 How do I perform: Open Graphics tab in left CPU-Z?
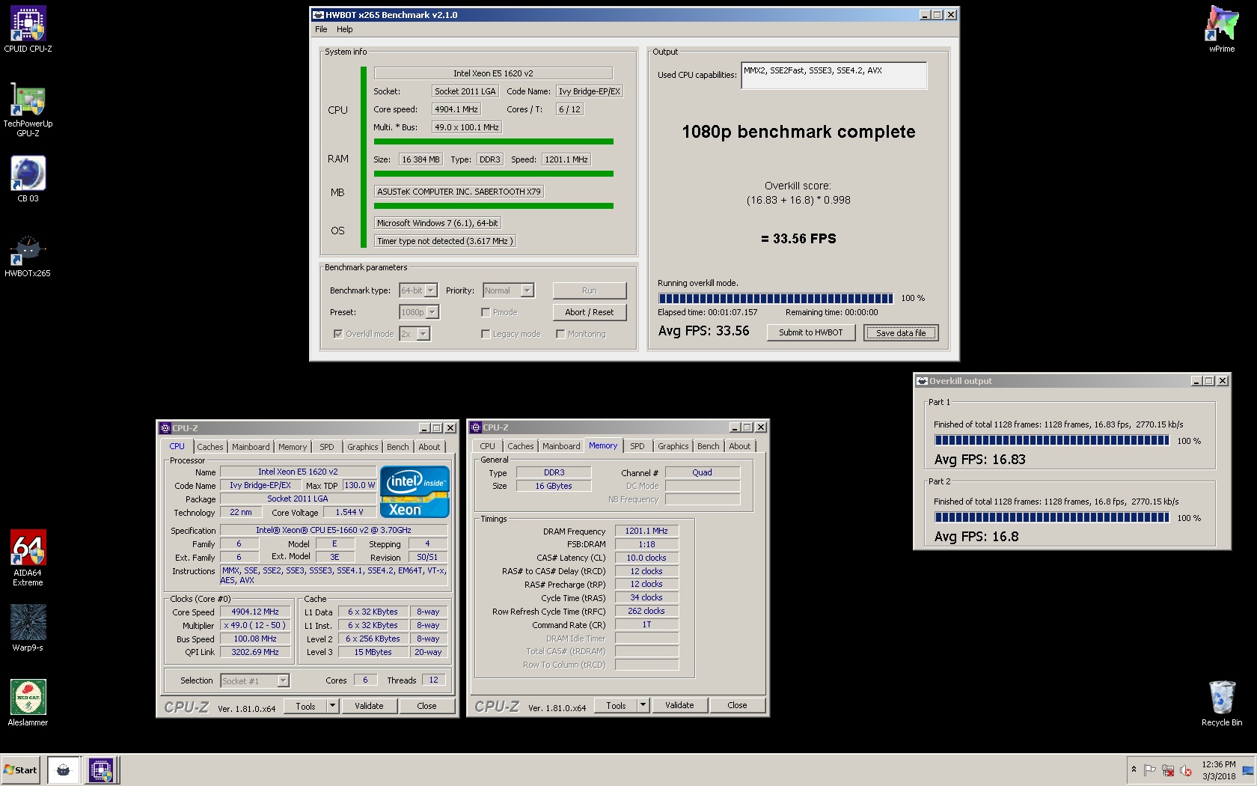pos(363,447)
